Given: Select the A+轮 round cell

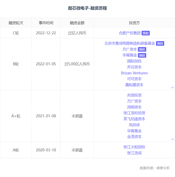Looking at the screenshot, I should tap(16, 116).
